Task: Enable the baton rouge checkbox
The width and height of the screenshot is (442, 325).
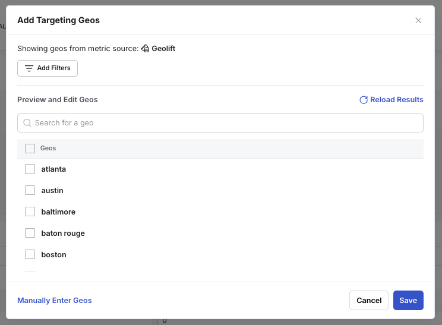Action: [x=30, y=234]
